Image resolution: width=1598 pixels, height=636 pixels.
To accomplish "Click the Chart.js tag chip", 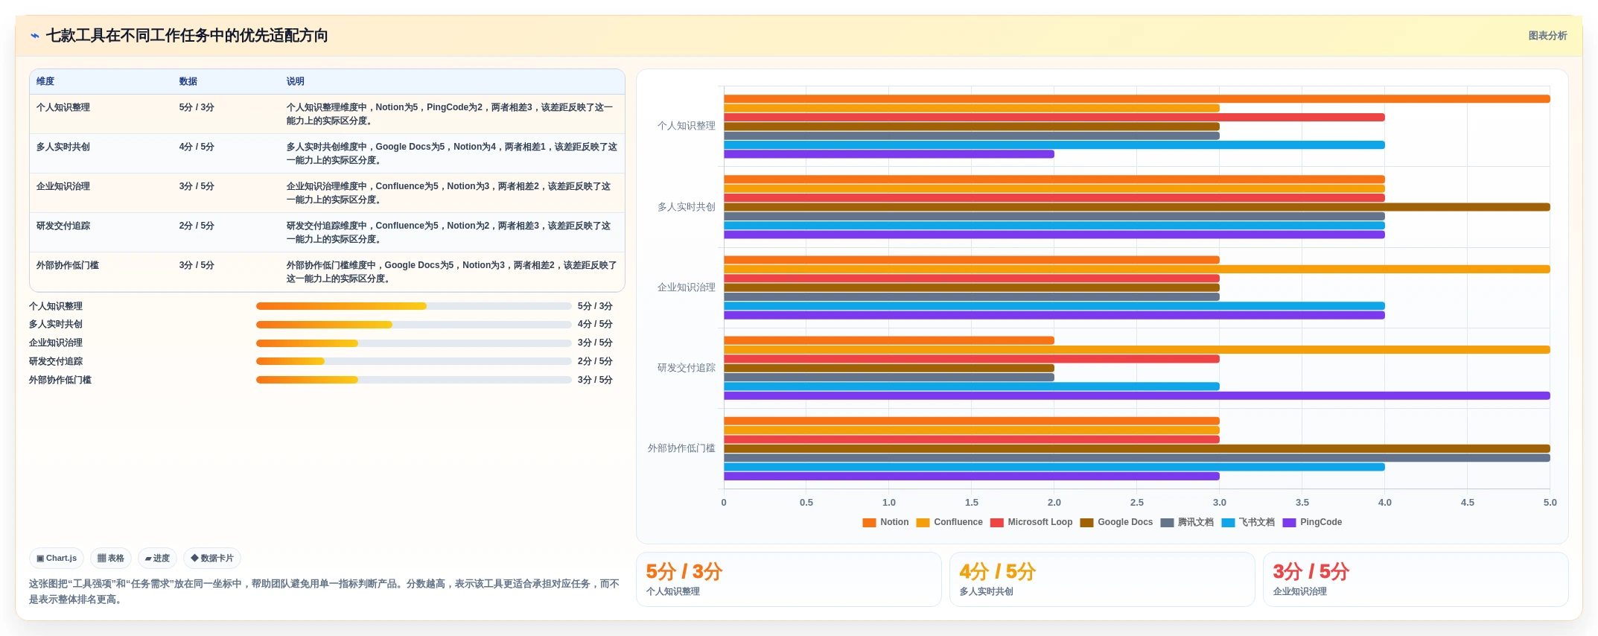I will [57, 559].
